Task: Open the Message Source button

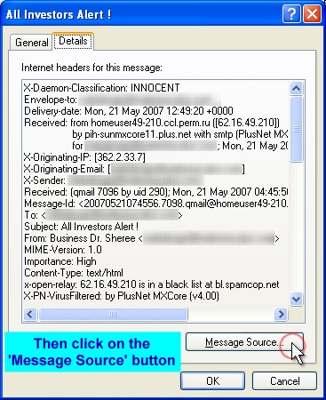Action: pos(244,342)
